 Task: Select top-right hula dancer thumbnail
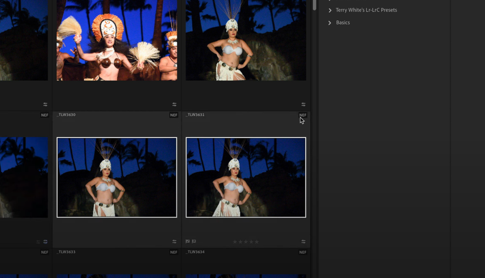click(x=246, y=40)
